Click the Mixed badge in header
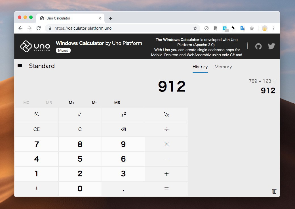This screenshot has height=209, width=295. coord(63,50)
